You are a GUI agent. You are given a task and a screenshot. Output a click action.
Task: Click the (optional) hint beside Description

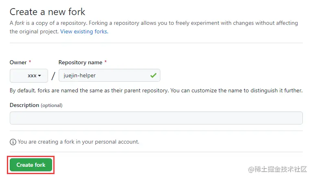(52, 105)
